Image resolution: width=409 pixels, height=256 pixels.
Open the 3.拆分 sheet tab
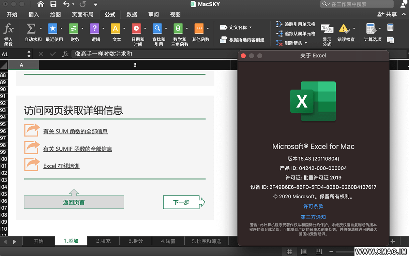tap(136, 241)
